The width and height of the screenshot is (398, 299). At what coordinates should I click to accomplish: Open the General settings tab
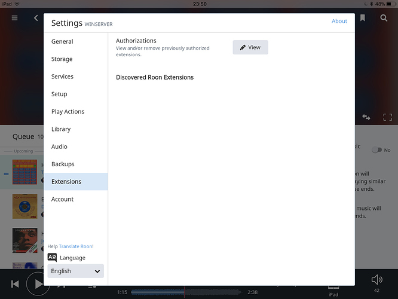pyautogui.click(x=76, y=41)
